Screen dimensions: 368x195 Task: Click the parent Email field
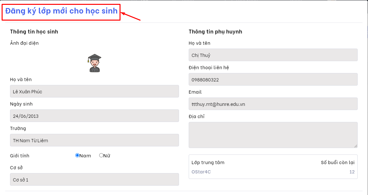click(273, 104)
